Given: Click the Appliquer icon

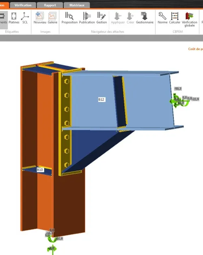Looking at the screenshot, I should tap(118, 18).
